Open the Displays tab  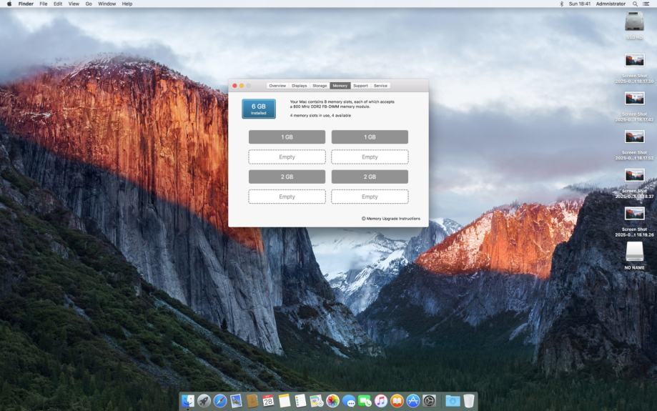[299, 86]
